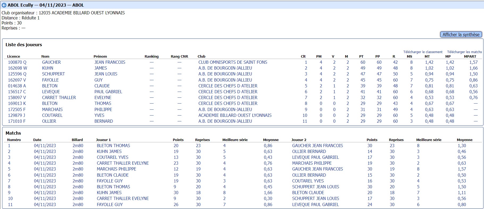Open match number 9 row
Viewport: 484px width, 209px height.
9,193
